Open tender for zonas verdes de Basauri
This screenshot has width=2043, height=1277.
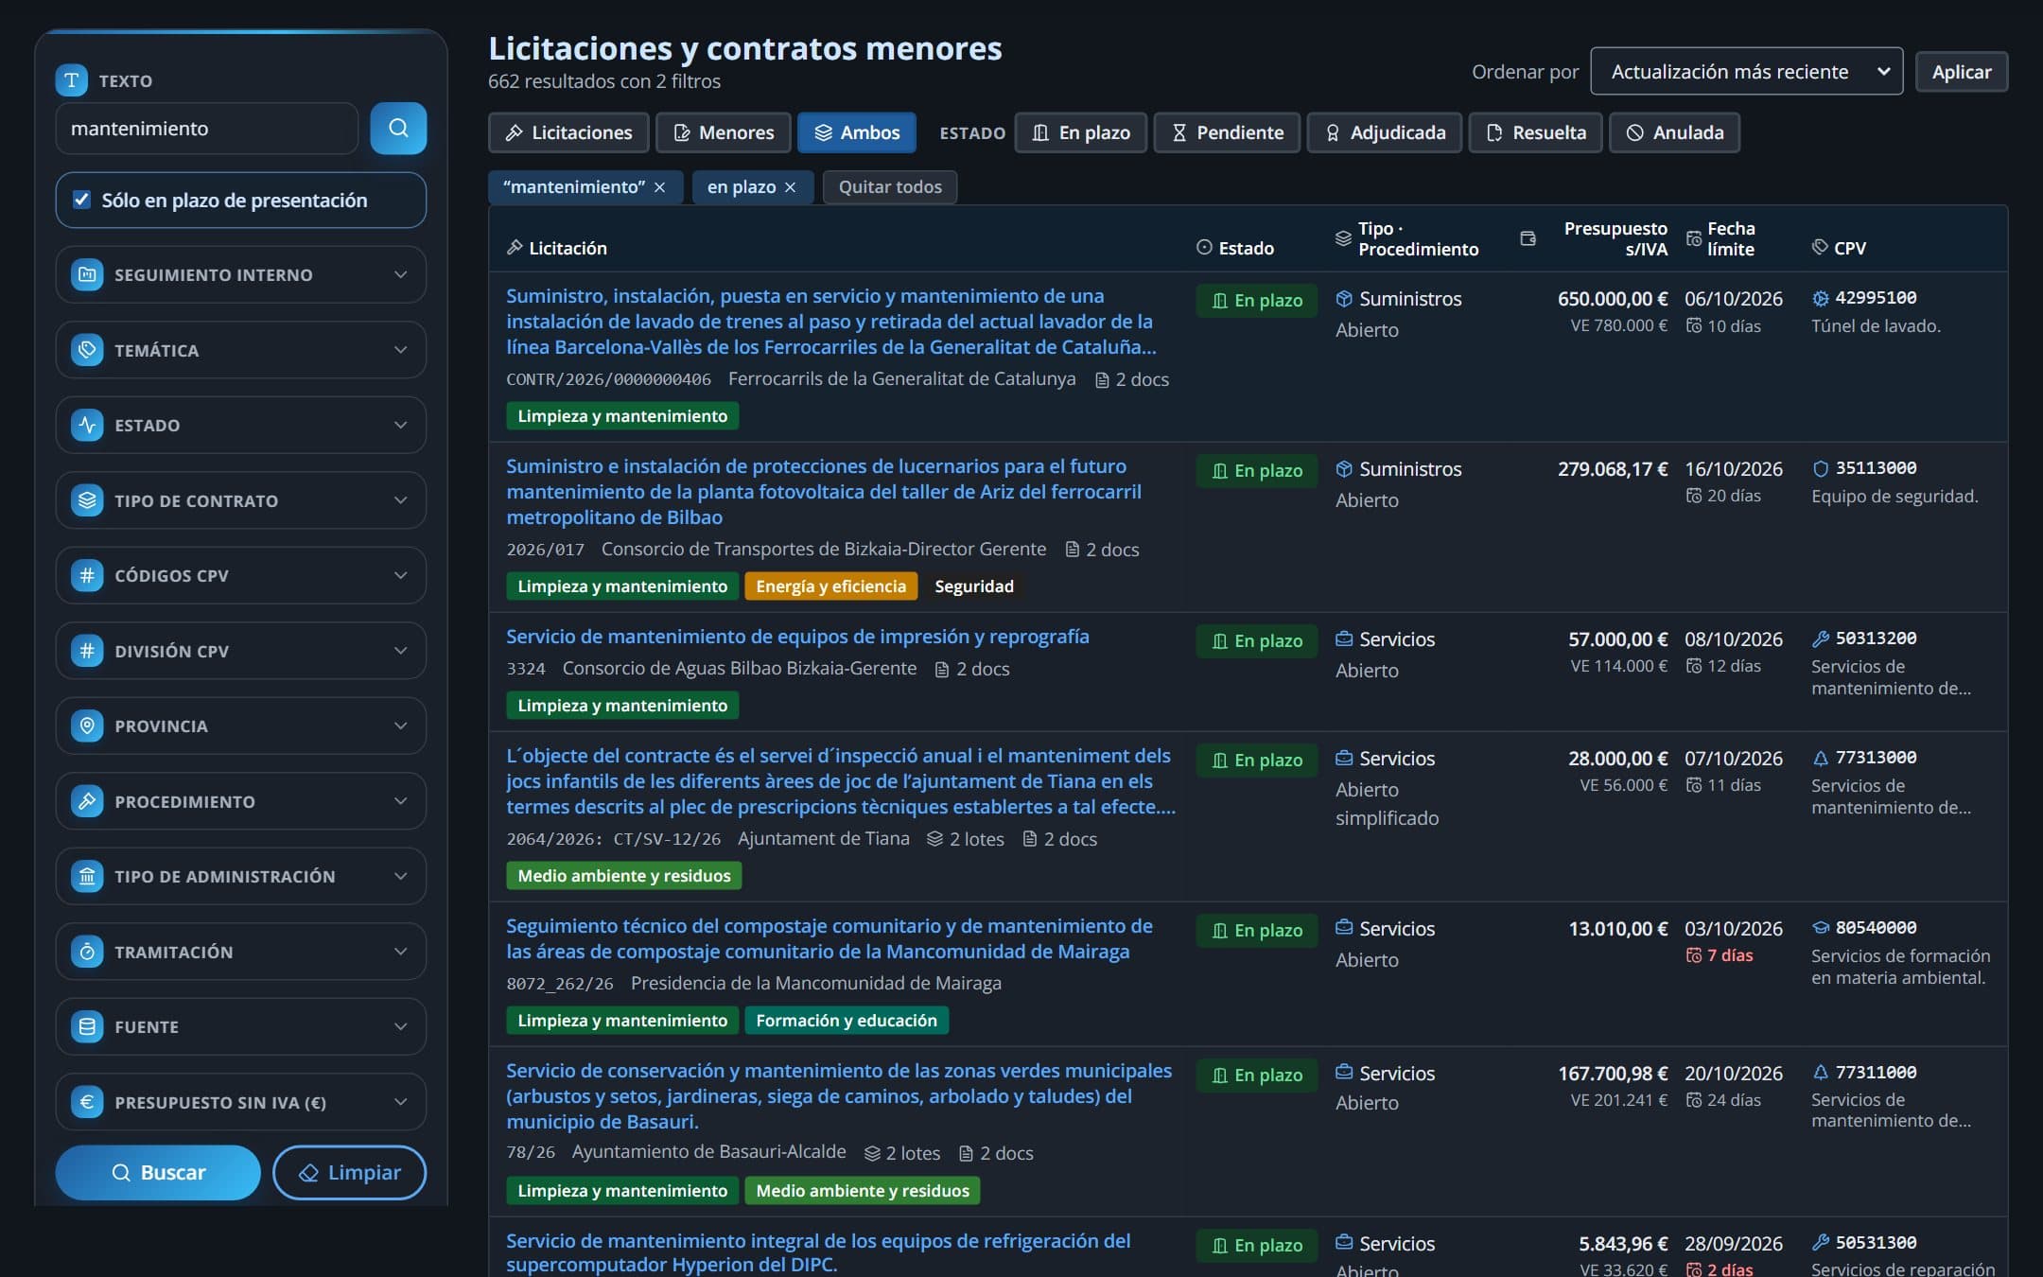coord(839,1096)
